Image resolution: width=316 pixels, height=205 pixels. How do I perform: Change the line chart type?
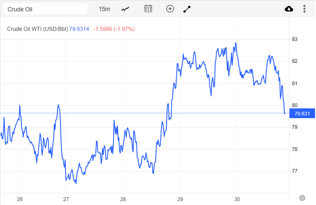click(x=125, y=9)
